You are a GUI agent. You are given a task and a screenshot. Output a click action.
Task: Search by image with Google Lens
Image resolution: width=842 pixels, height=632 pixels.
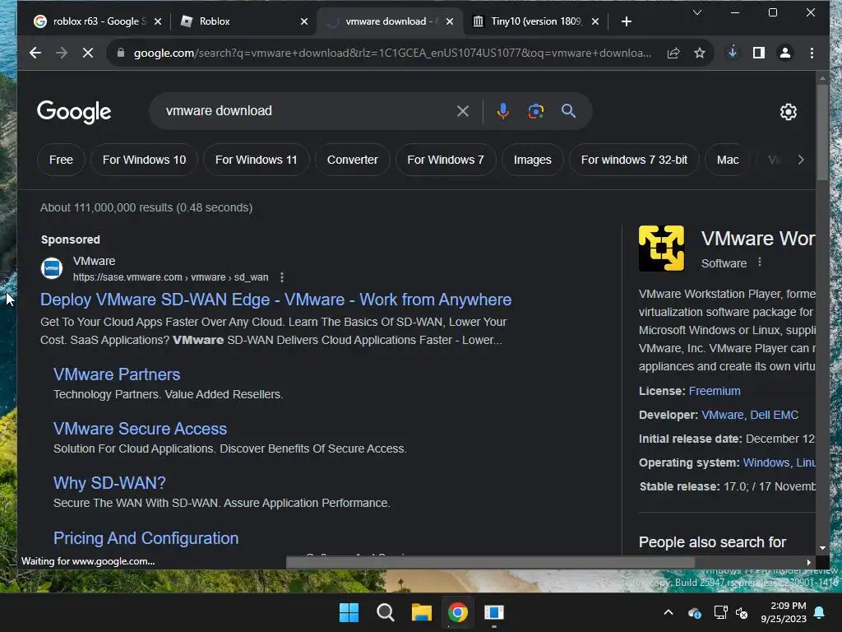pyautogui.click(x=535, y=111)
